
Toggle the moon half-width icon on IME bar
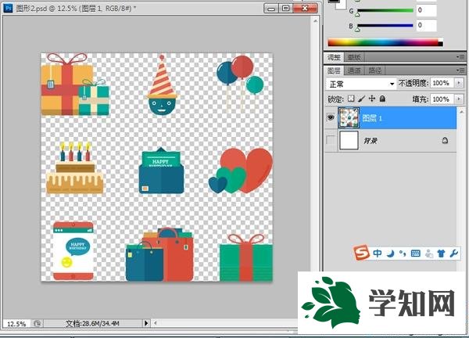pyautogui.click(x=391, y=253)
